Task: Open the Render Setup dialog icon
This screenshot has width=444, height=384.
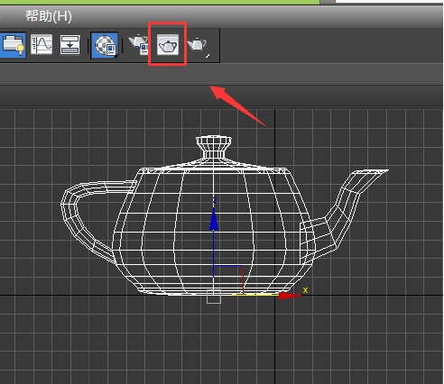Action: click(x=138, y=44)
